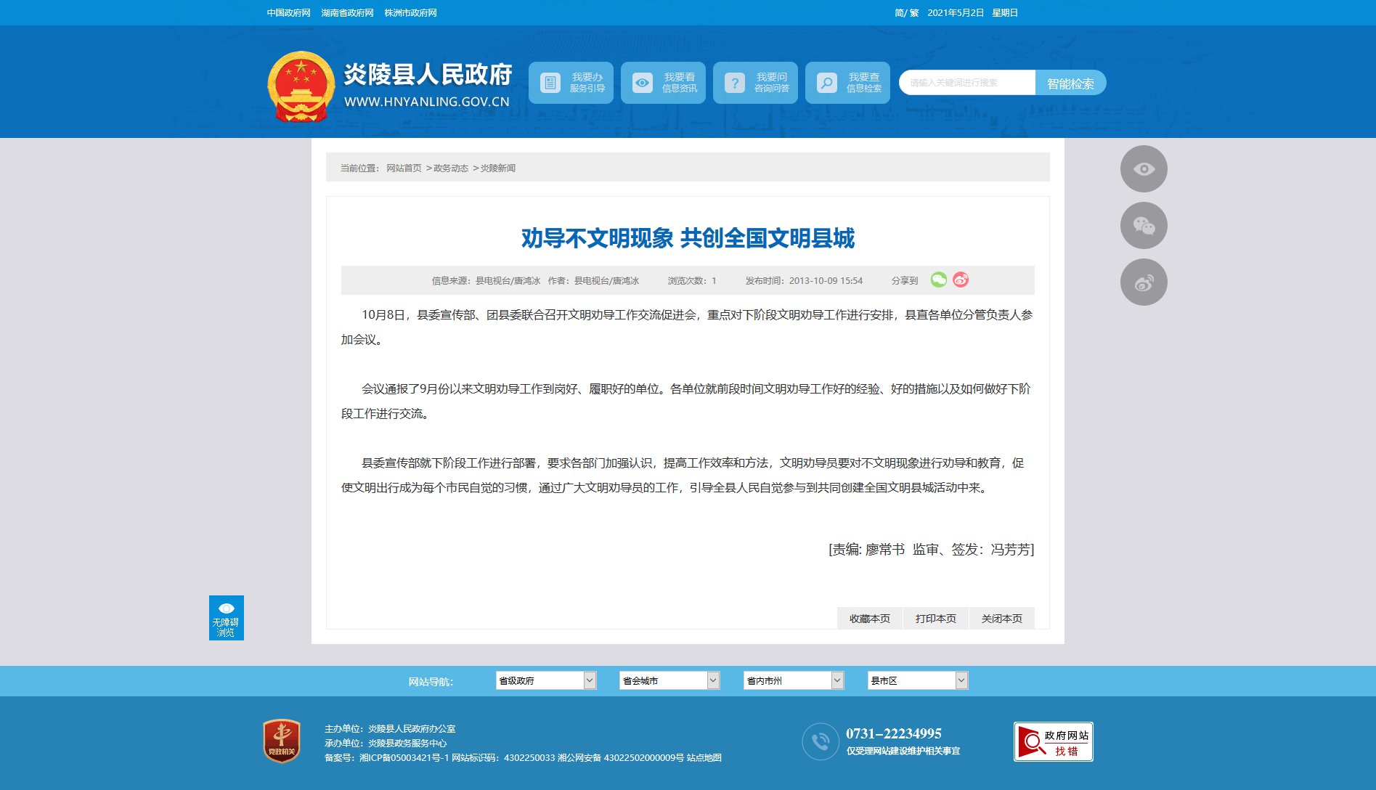Click the national emblem logo
1376x790 pixels.
301,86
